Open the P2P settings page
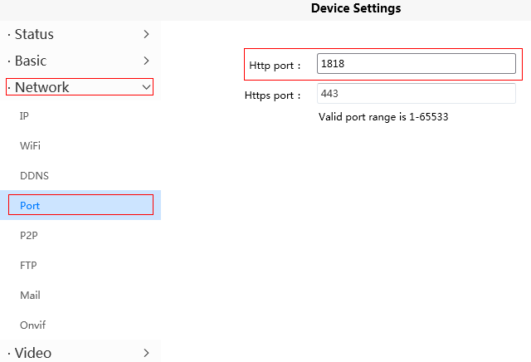Screen dimensions: 531x362 point(29,235)
